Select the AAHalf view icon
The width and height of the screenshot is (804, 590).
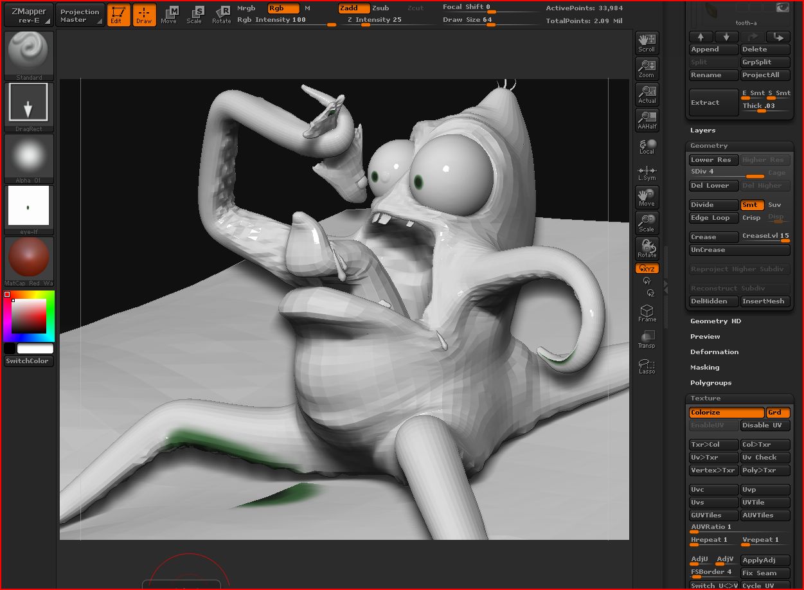coord(647,120)
